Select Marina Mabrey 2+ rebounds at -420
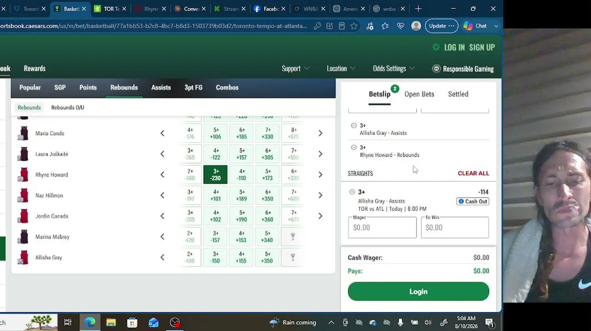The height and width of the screenshot is (331, 591). [190, 237]
